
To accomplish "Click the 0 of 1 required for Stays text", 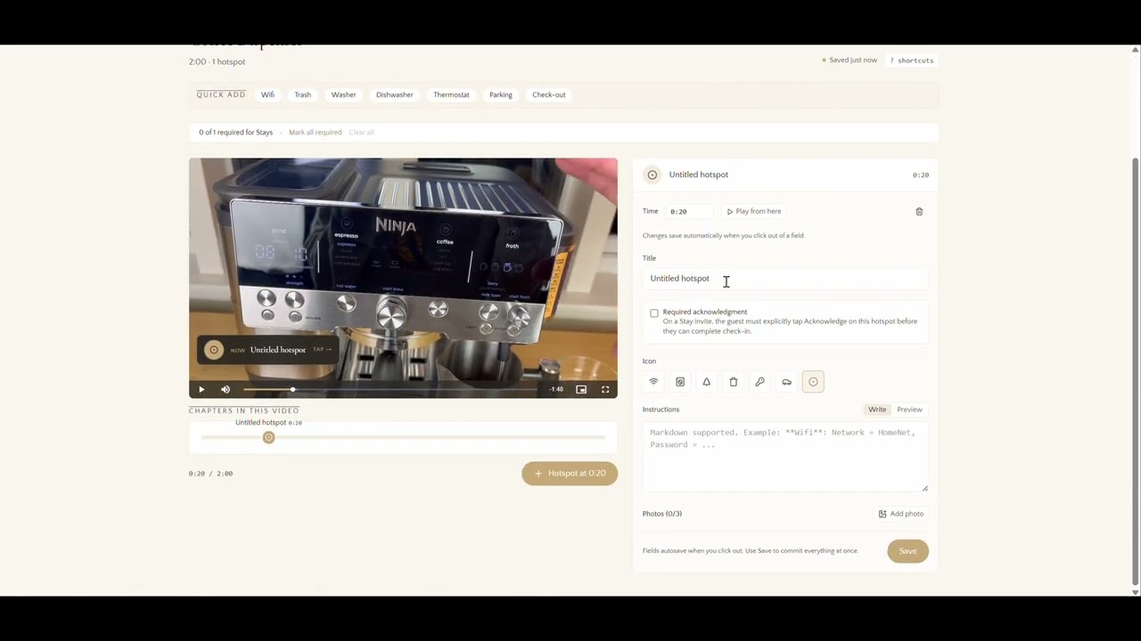I will click(x=236, y=133).
